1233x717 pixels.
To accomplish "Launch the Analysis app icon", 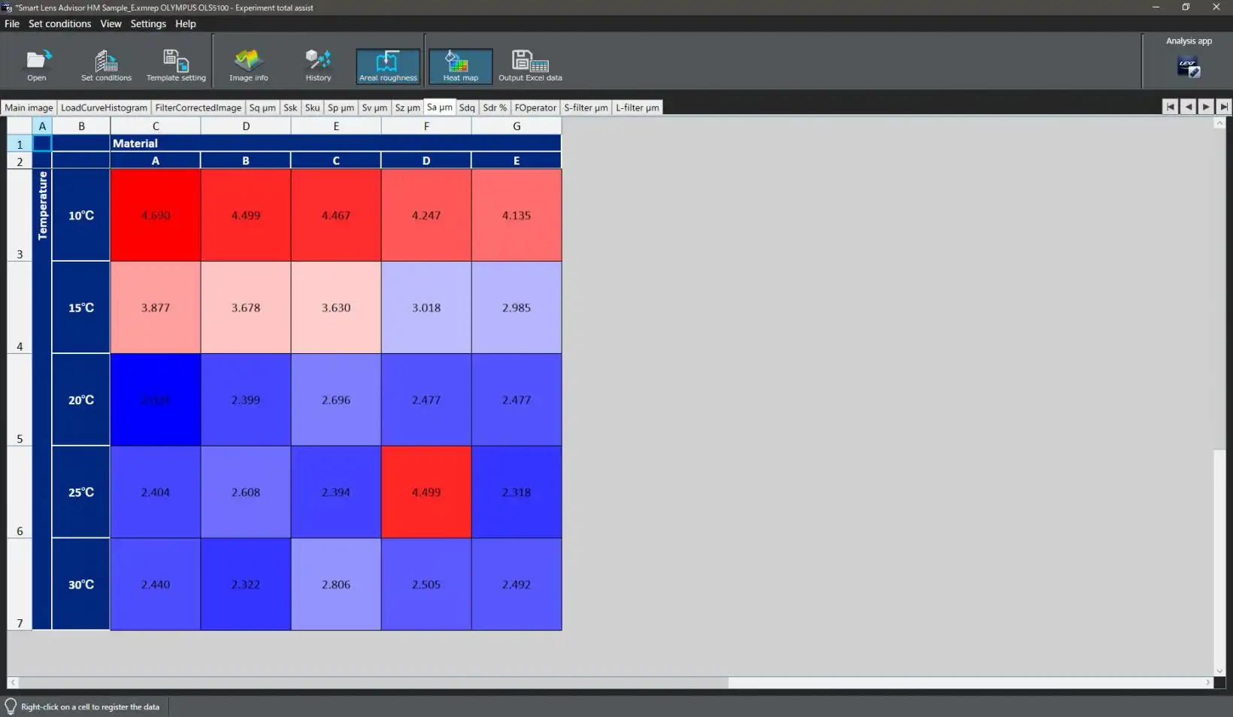I will pos(1188,67).
